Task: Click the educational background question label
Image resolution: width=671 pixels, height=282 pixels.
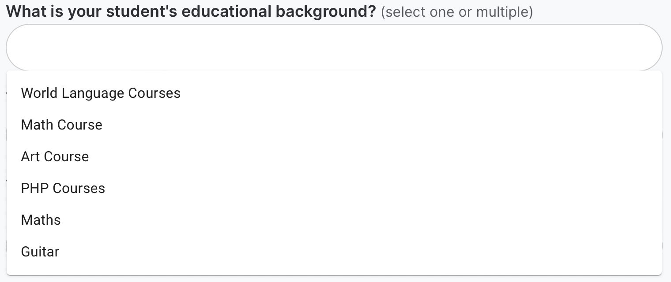Action: 191,11
